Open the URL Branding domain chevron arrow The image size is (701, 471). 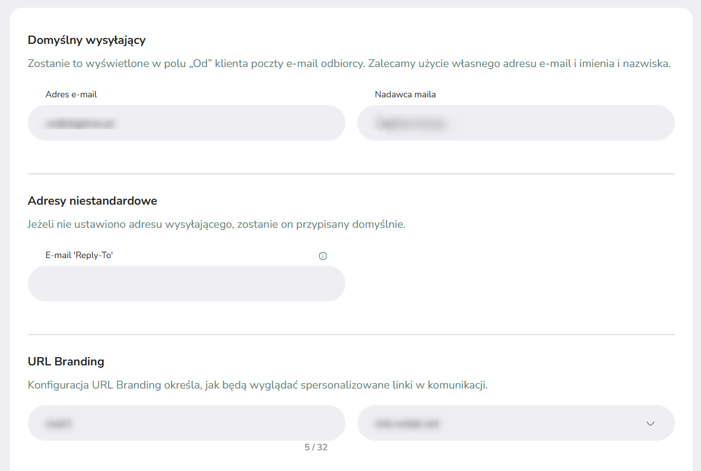tap(651, 424)
